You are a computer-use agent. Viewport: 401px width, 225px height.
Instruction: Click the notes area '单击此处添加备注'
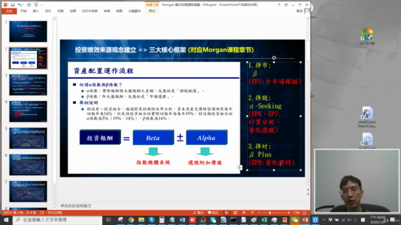point(76,206)
